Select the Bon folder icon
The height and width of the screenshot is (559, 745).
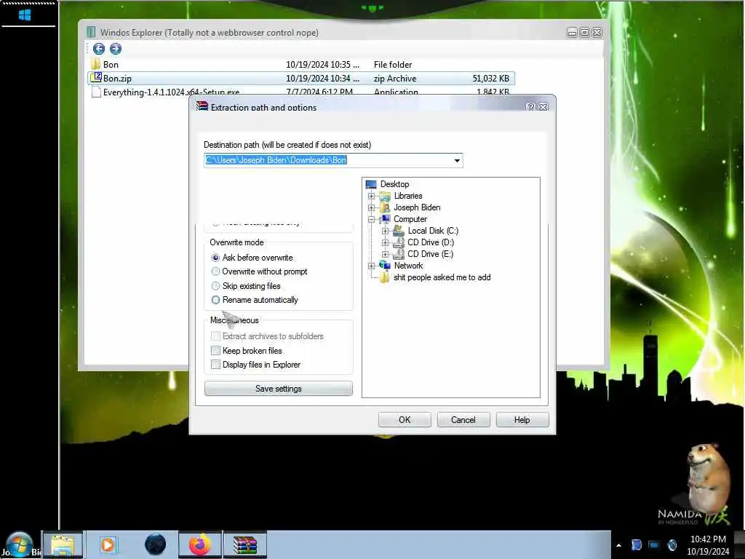pyautogui.click(x=96, y=64)
